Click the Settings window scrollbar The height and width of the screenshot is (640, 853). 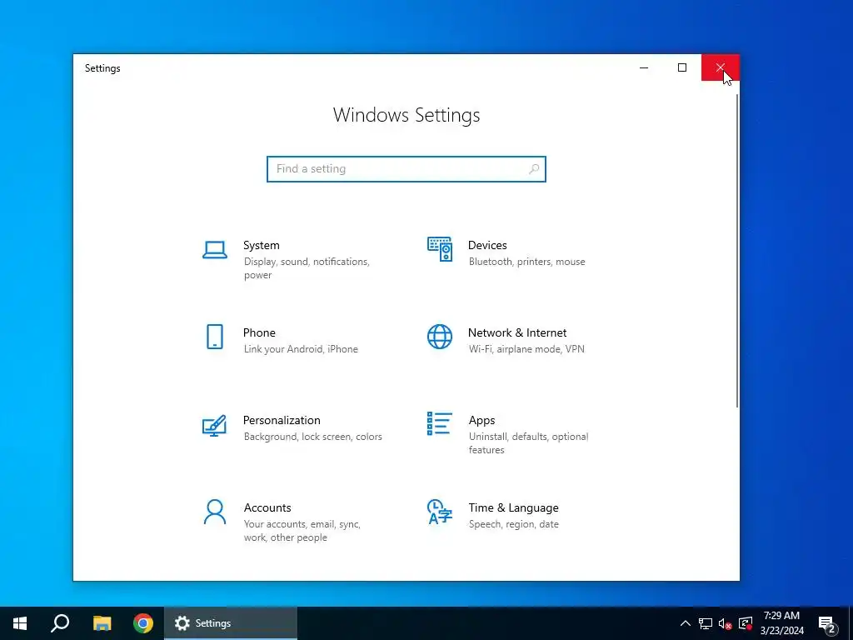coord(737,250)
